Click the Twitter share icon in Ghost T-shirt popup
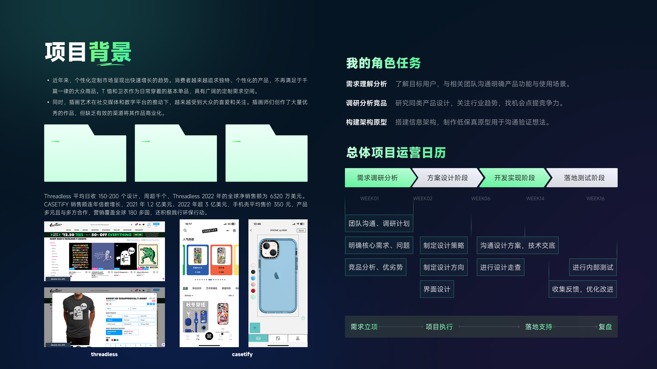 click(151, 304)
